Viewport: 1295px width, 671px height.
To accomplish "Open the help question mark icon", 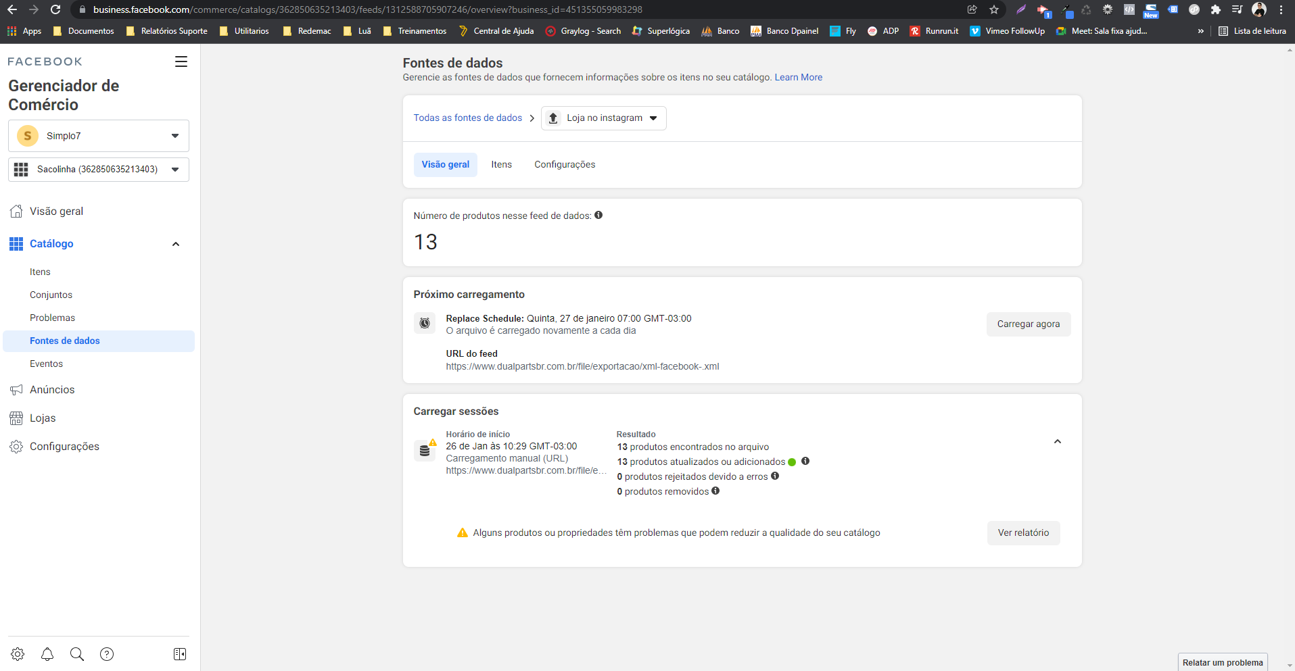I will (107, 654).
